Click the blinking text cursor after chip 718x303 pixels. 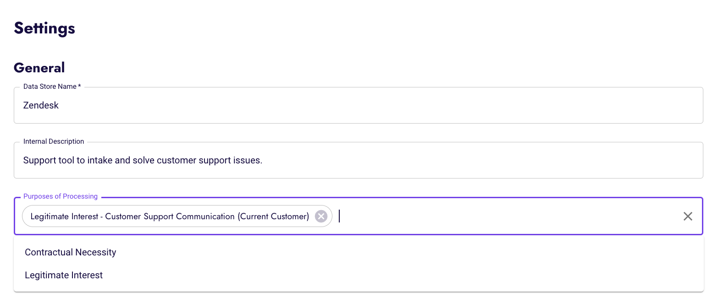(339, 216)
